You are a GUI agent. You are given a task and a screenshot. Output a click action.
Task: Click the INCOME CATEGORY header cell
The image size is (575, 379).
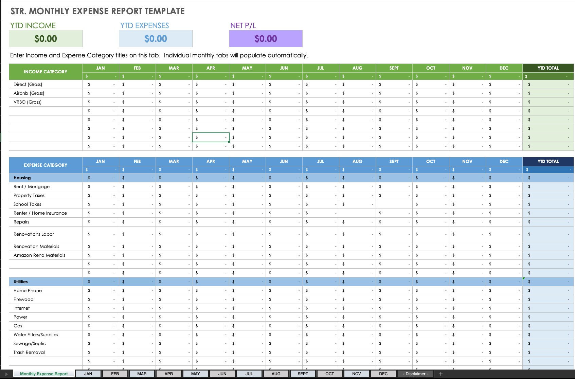(x=45, y=71)
